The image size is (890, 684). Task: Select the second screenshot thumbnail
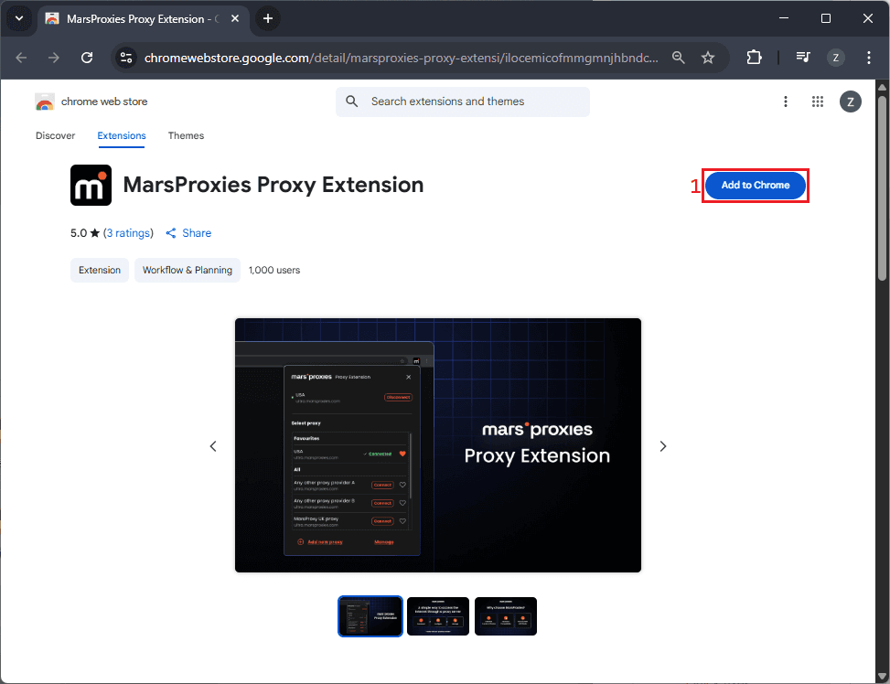pos(437,616)
